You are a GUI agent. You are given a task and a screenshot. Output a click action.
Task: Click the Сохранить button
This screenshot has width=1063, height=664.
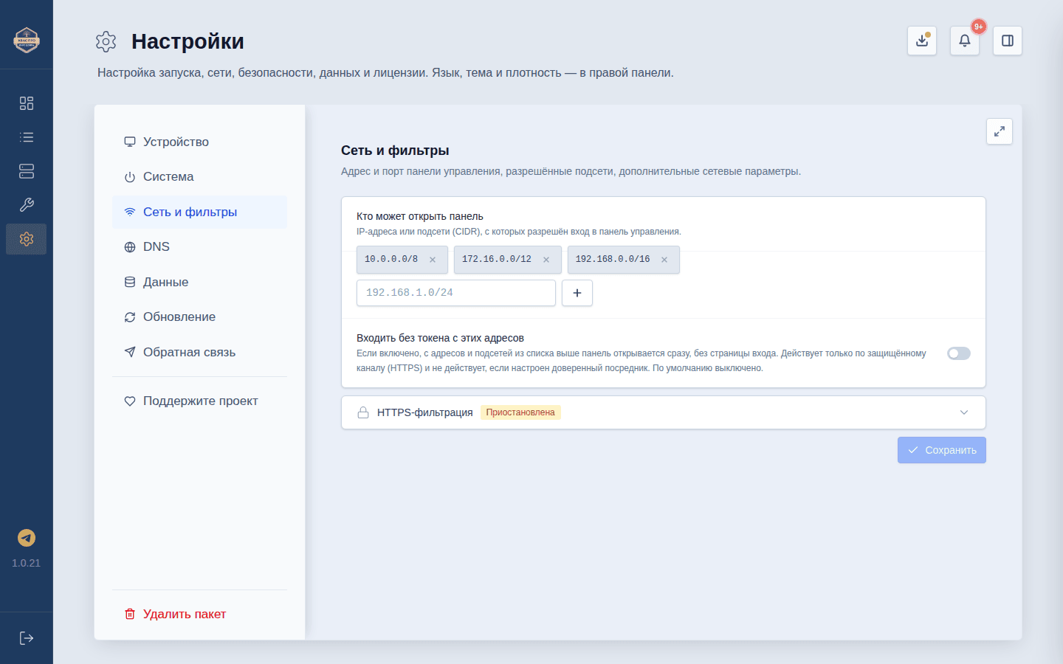tap(942, 450)
